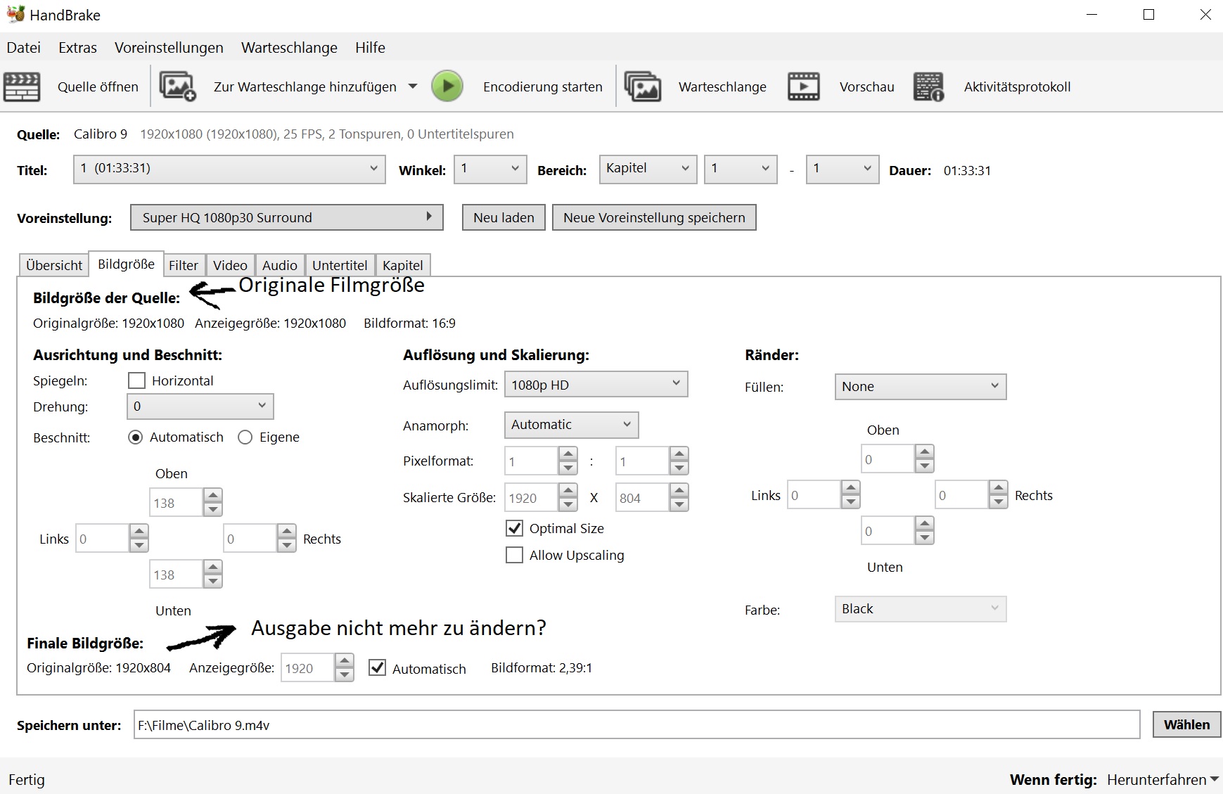Open the Anamorph Automatic dropdown

[x=571, y=425]
